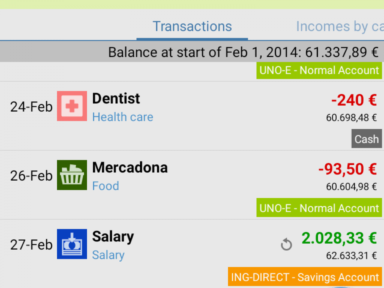Switch to the Incomes by category tab
Screen dimensions: 384x288
[x=340, y=26]
